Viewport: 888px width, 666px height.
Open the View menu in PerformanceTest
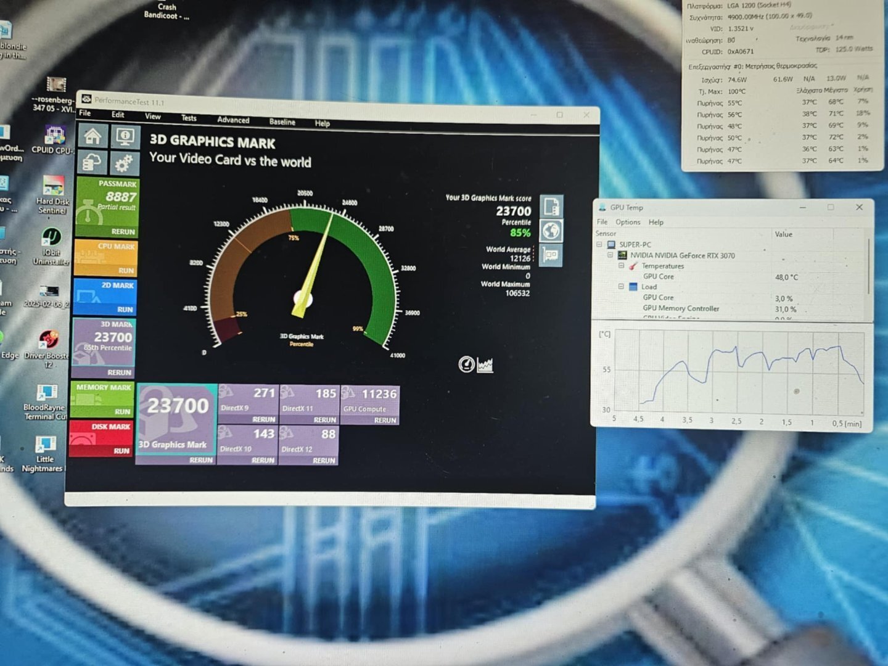[153, 116]
